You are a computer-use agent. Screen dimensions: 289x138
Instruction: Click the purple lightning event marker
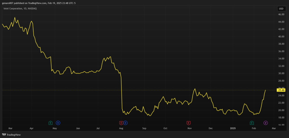[x=266, y=123]
